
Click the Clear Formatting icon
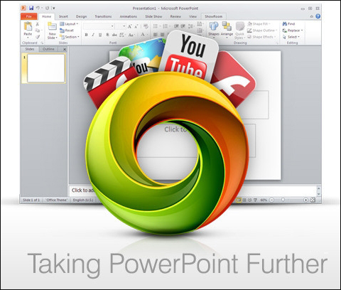146,26
